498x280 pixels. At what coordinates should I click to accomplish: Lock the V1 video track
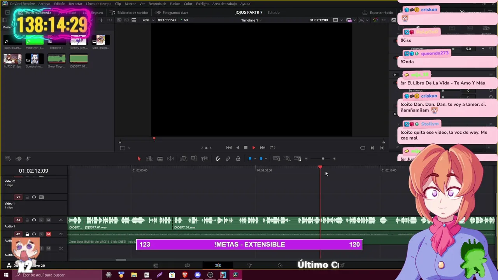(x=27, y=197)
